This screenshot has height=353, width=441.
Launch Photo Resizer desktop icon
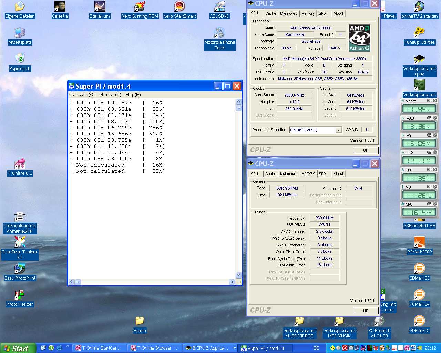(20, 298)
